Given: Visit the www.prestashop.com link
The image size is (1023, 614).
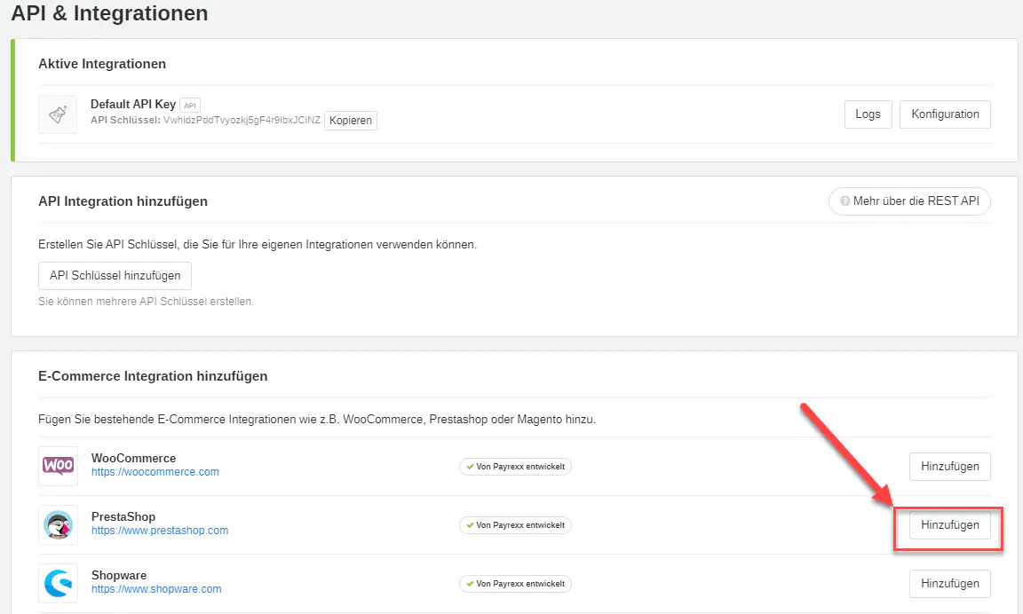Looking at the screenshot, I should (x=159, y=531).
